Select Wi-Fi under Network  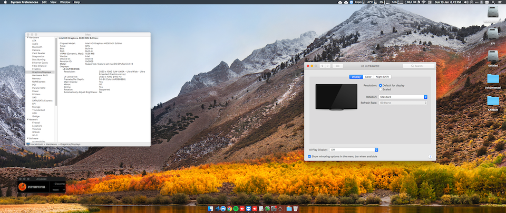[35, 135]
